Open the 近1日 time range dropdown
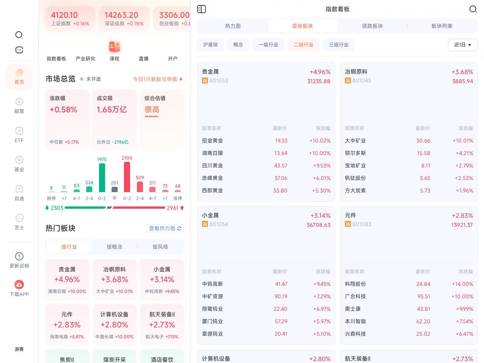 (x=462, y=45)
